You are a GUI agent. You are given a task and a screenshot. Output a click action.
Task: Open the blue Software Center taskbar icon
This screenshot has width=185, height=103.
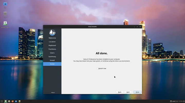coord(16,101)
